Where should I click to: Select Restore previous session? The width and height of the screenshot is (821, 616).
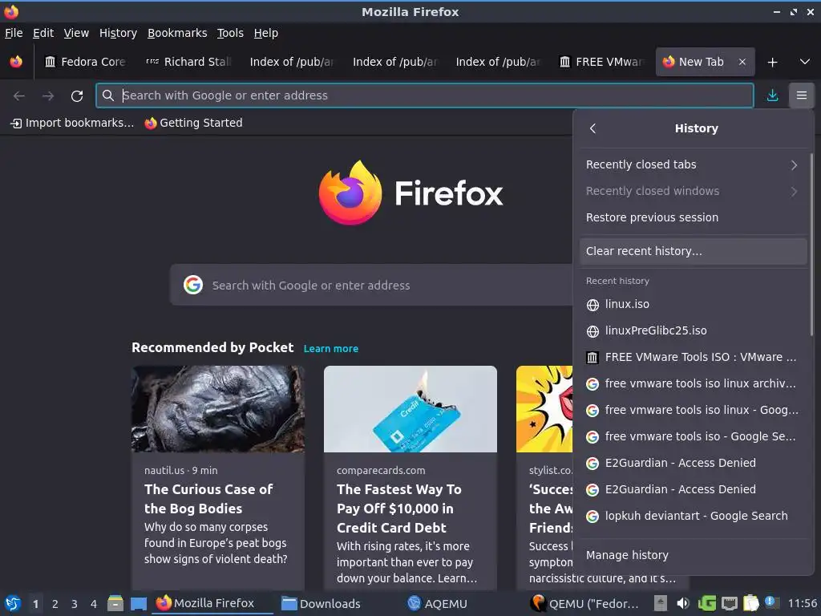click(693, 217)
